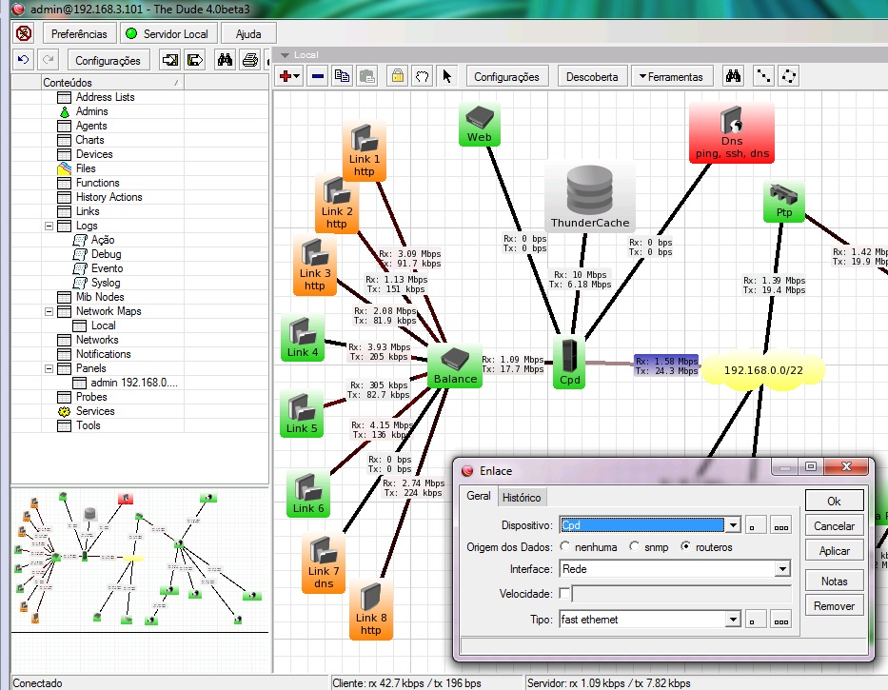The width and height of the screenshot is (888, 690).
Task: Click the paste icon in map toolbar
Action: (x=367, y=76)
